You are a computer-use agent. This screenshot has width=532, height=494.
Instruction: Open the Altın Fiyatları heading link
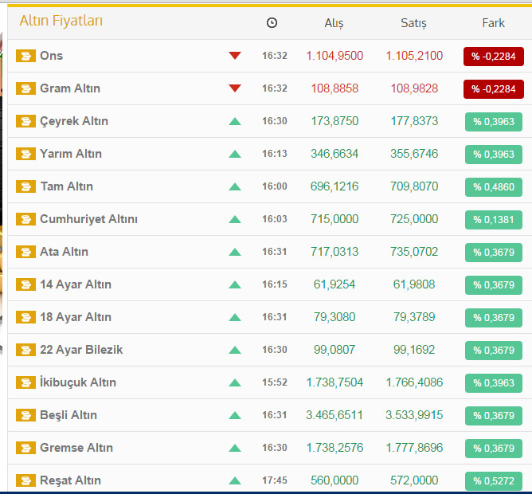click(x=61, y=21)
